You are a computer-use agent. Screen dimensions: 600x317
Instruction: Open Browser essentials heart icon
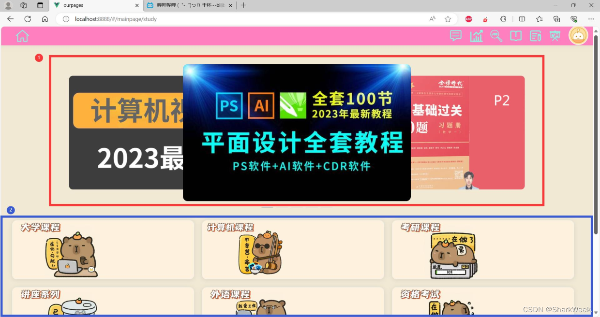tap(574, 19)
